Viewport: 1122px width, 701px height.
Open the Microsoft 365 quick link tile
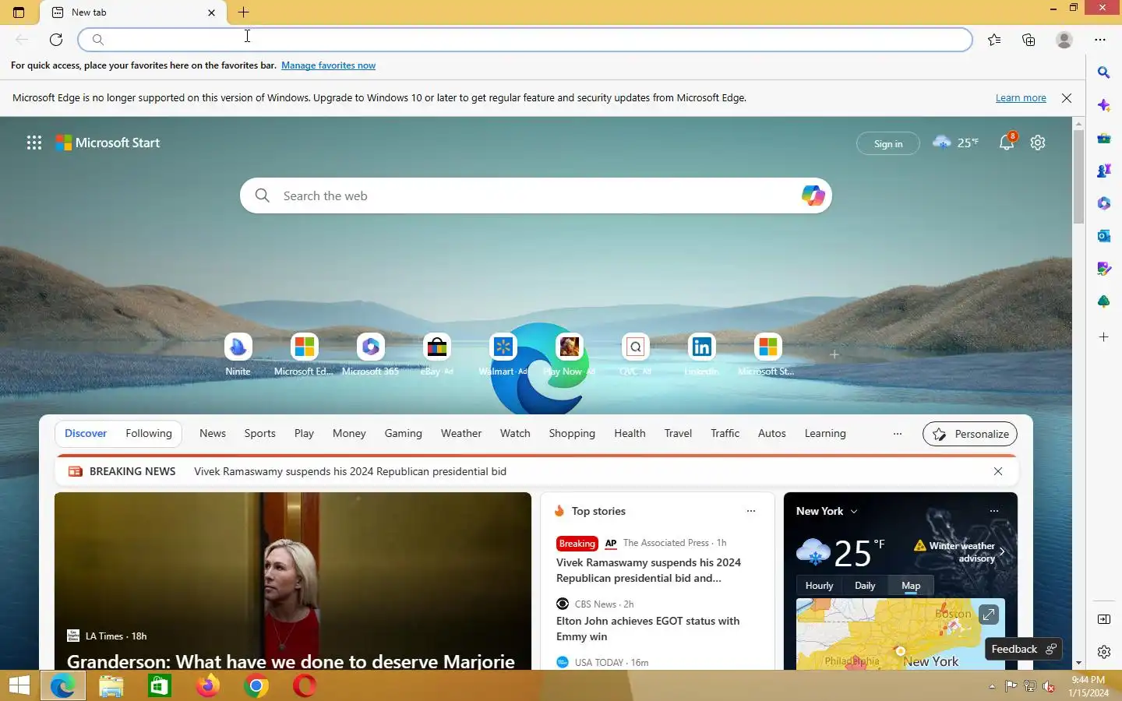[x=370, y=355]
